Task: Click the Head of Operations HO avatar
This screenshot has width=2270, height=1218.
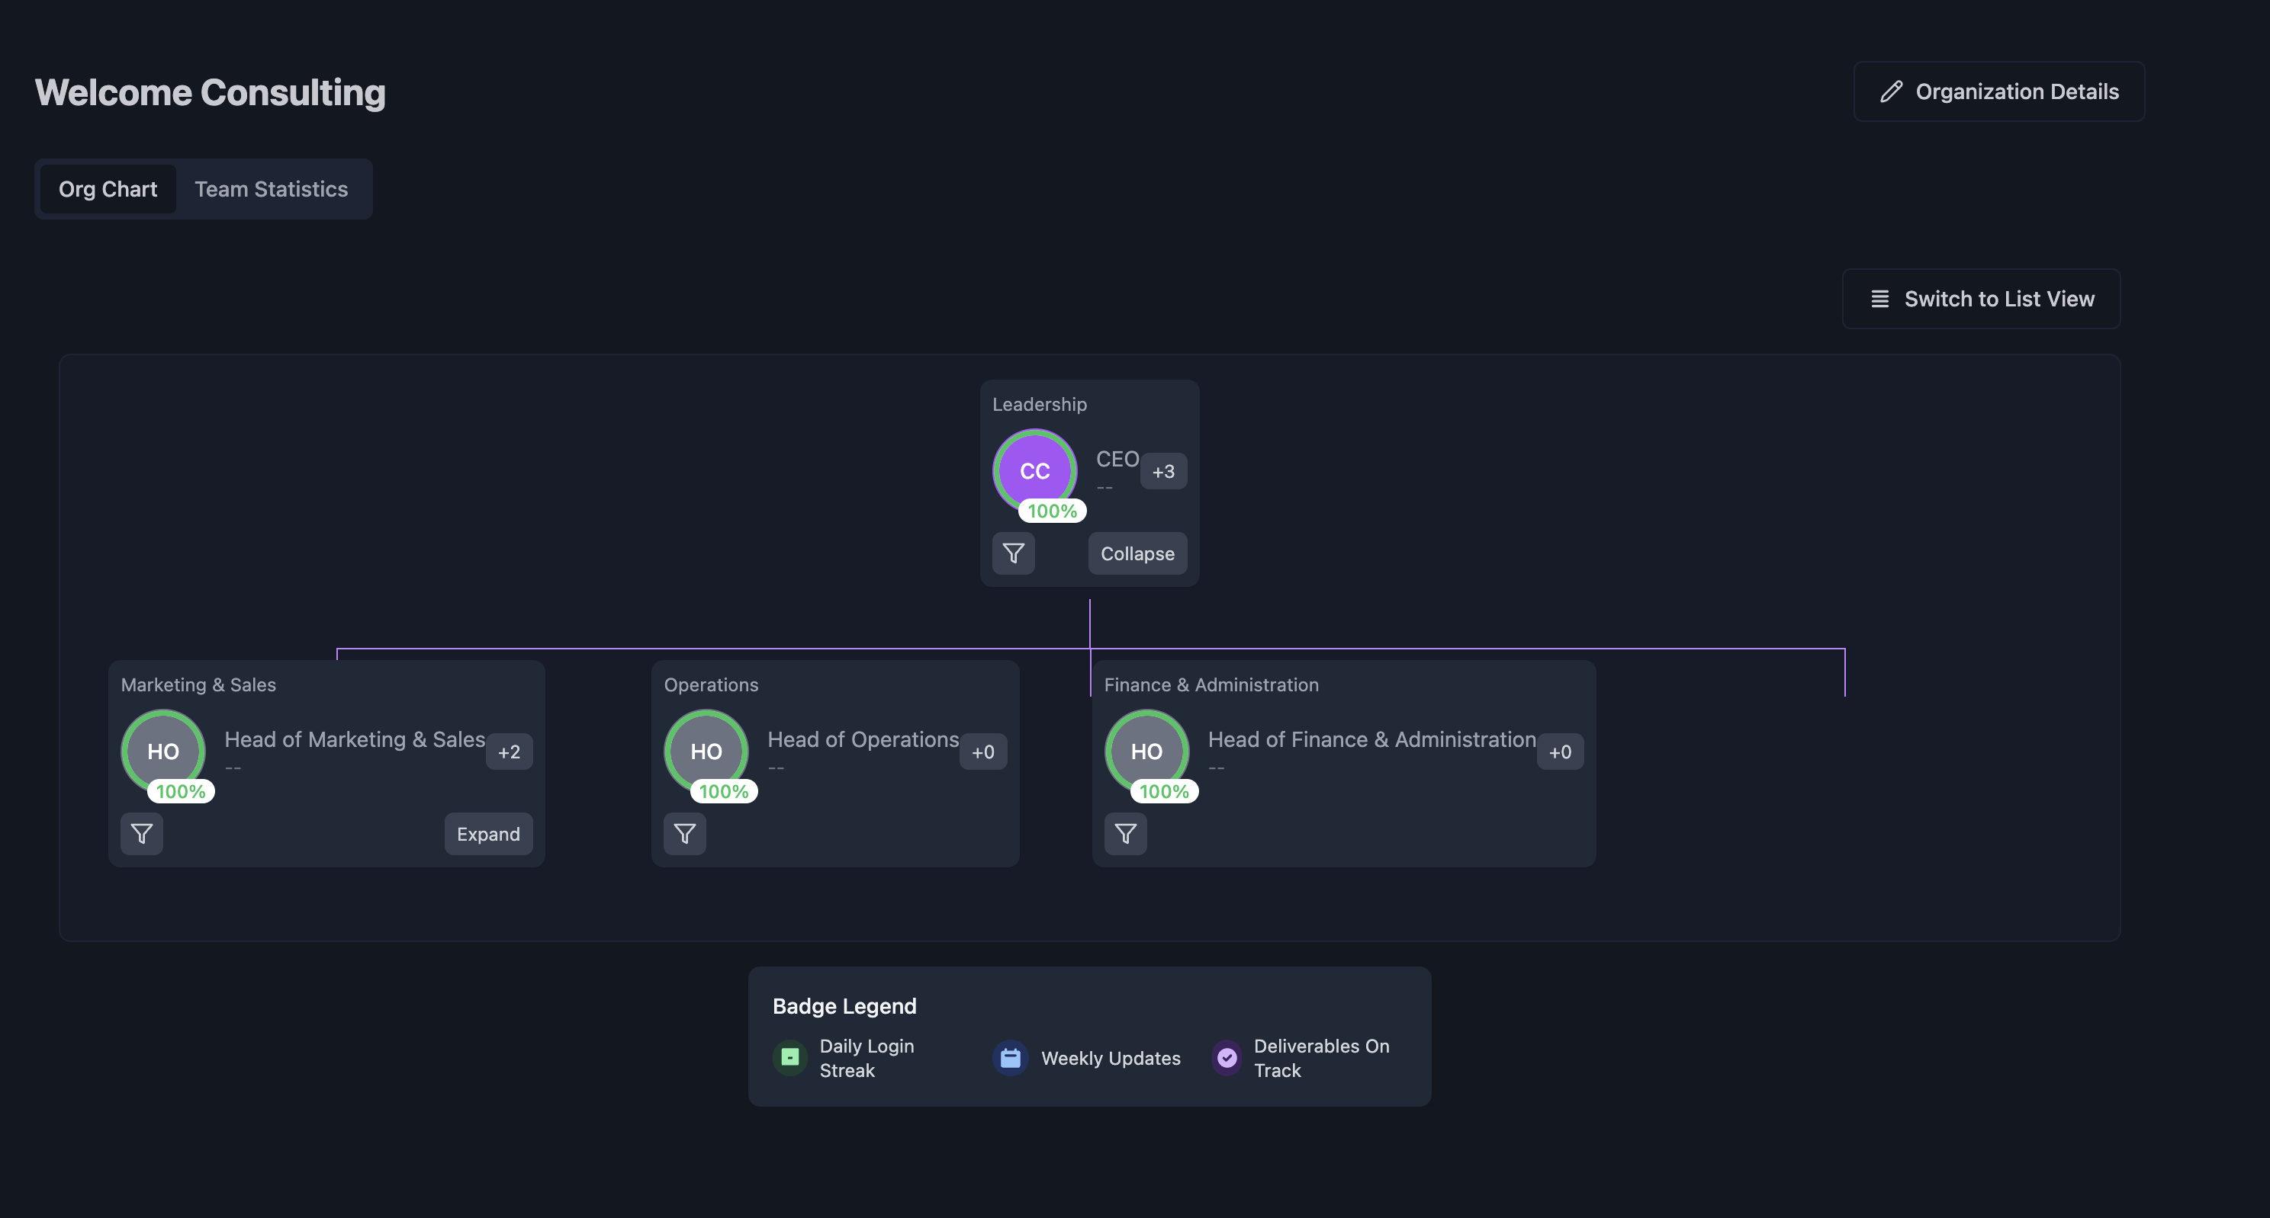Action: point(706,750)
